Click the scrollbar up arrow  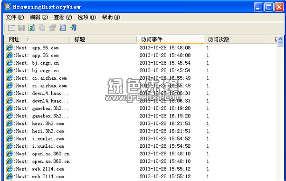[x=280, y=39]
